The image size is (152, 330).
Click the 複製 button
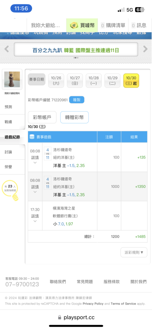pyautogui.click(x=77, y=100)
